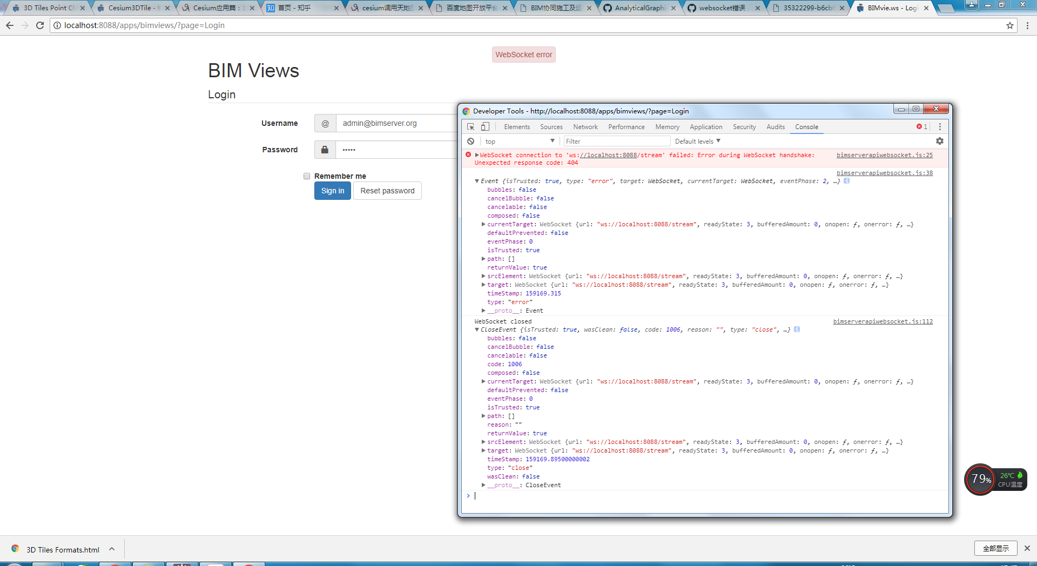Click the password lock icon
The width and height of the screenshot is (1037, 566).
[325, 150]
